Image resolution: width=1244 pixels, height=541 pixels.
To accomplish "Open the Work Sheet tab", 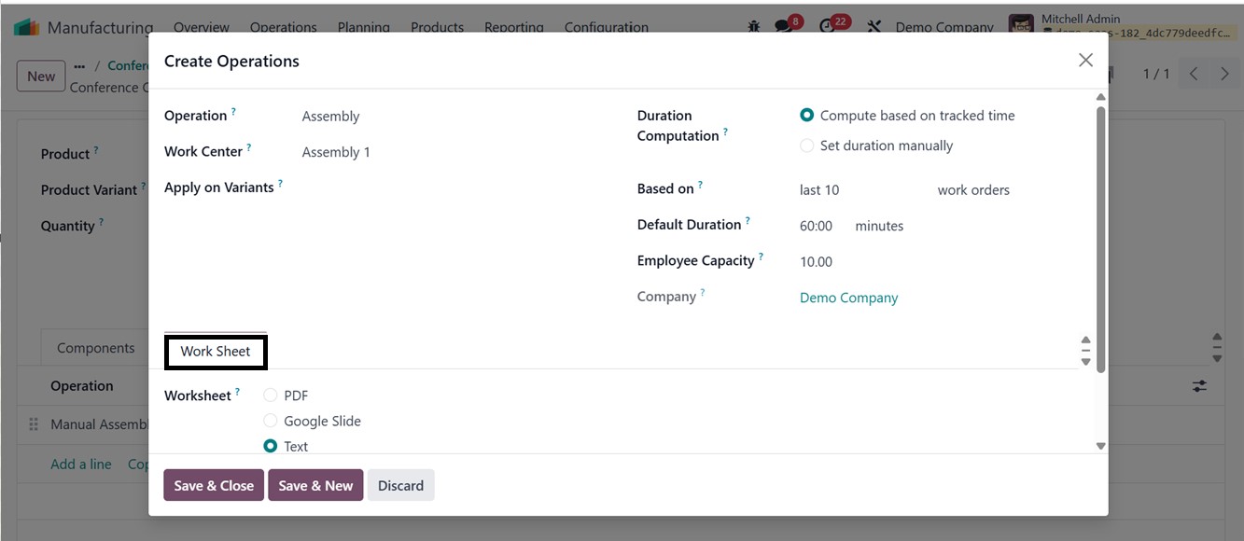I will tap(216, 352).
